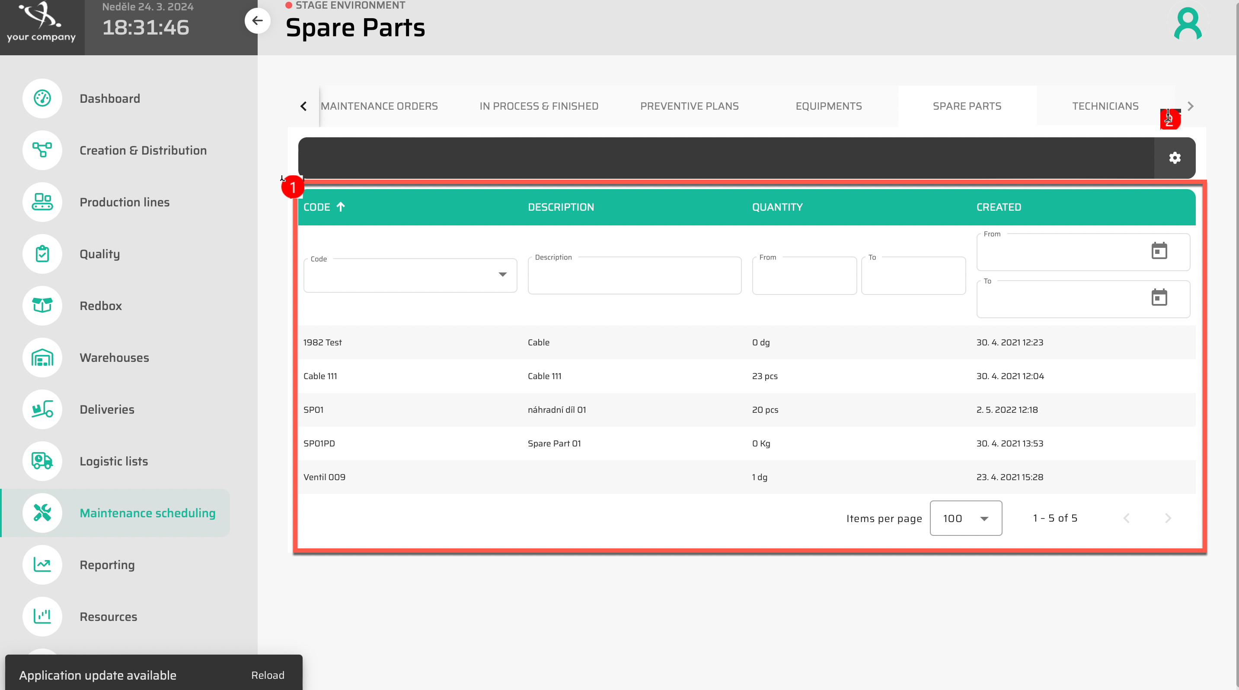Switch to the Preventive Plans tab
The height and width of the screenshot is (690, 1239).
pos(689,106)
